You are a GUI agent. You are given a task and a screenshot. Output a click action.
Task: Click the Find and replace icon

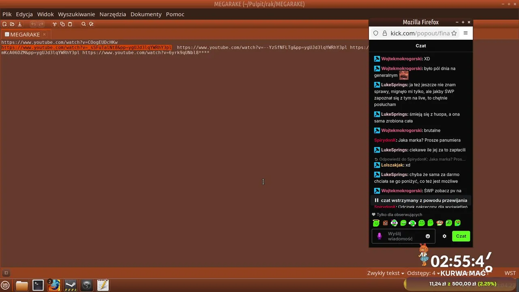[91, 24]
